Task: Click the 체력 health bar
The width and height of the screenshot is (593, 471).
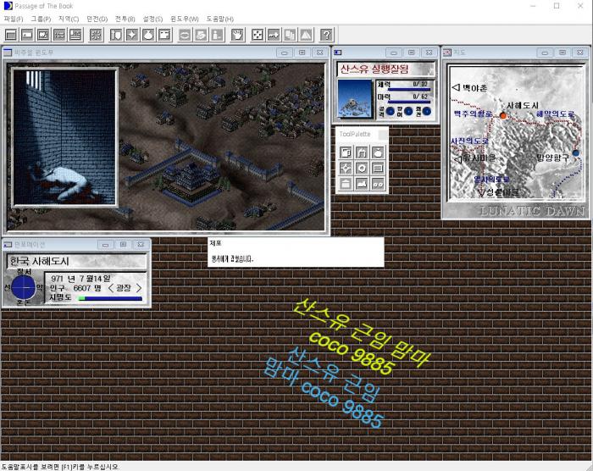Action: point(409,90)
